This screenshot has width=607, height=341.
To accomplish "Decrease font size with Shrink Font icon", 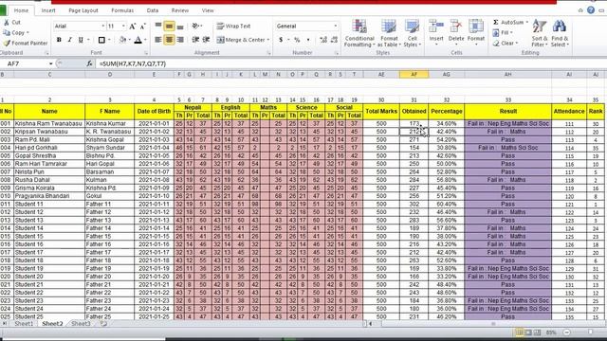I will pos(143,27).
